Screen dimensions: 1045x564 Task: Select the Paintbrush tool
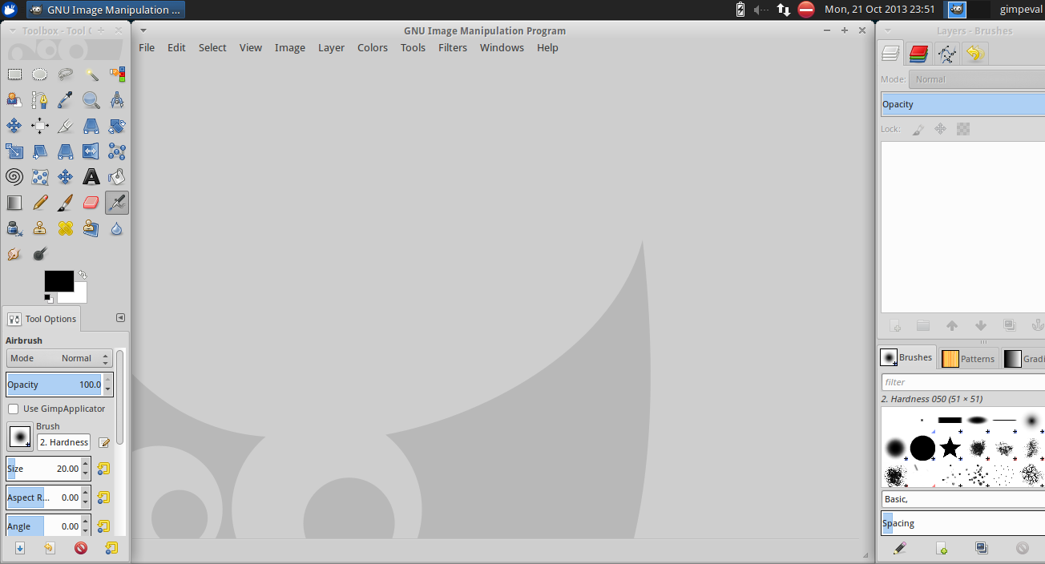pos(66,203)
